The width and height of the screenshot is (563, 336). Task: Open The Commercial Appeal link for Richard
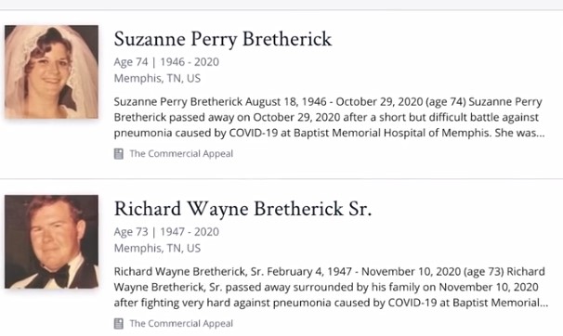(x=181, y=323)
